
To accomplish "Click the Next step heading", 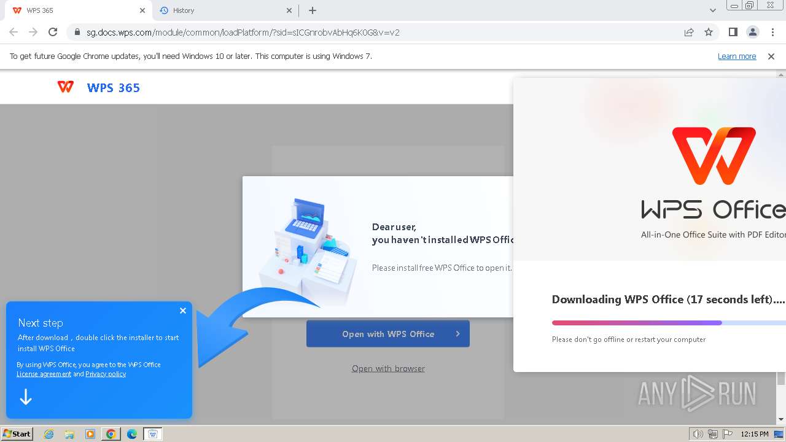I will point(41,323).
